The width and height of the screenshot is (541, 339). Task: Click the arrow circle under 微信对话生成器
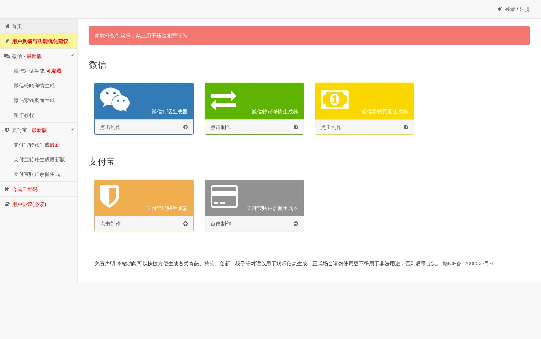pos(185,127)
